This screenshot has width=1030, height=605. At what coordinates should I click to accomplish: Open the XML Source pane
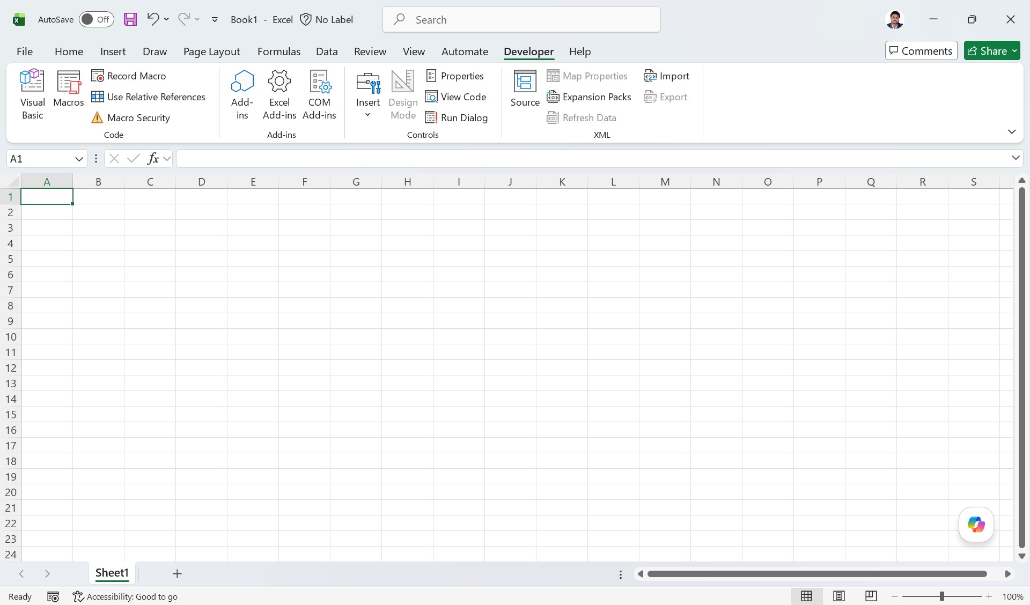pyautogui.click(x=525, y=89)
